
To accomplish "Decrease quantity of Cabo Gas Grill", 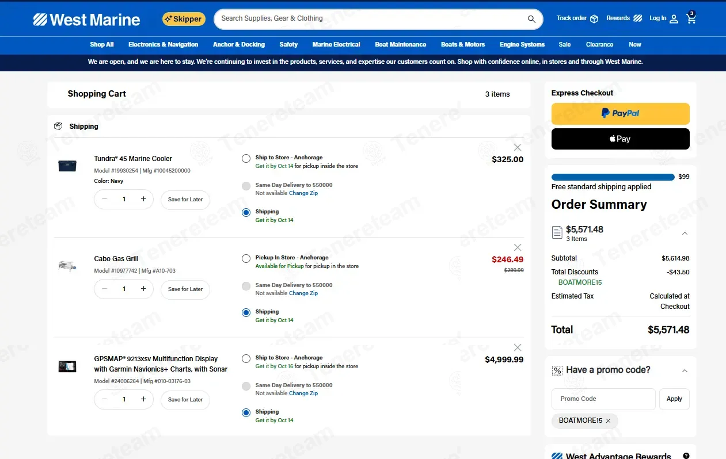I will coord(105,289).
